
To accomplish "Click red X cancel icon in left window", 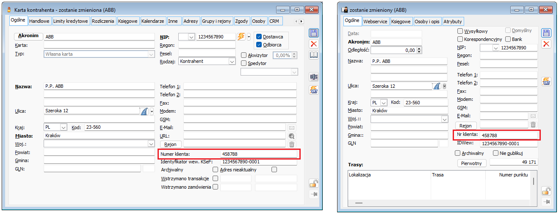I will pyautogui.click(x=314, y=44).
